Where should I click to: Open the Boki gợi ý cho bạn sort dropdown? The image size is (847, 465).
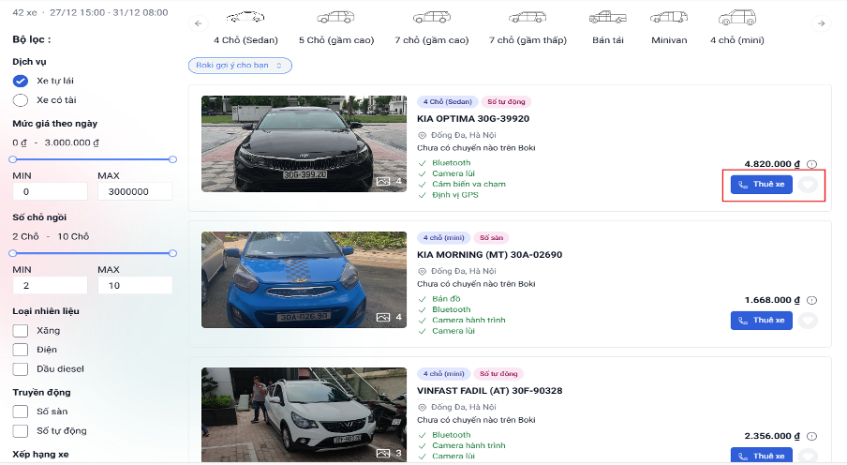coord(240,66)
